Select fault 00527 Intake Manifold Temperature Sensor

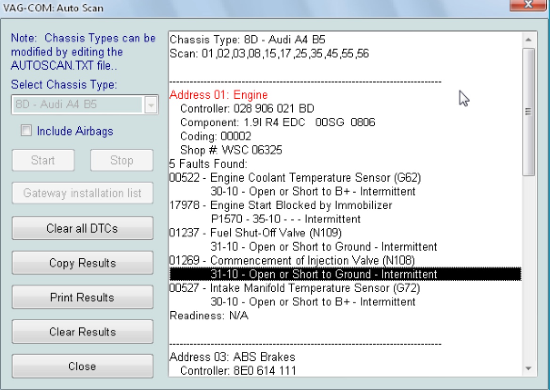[x=294, y=288]
